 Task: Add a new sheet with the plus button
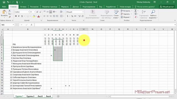tap(58, 96)
